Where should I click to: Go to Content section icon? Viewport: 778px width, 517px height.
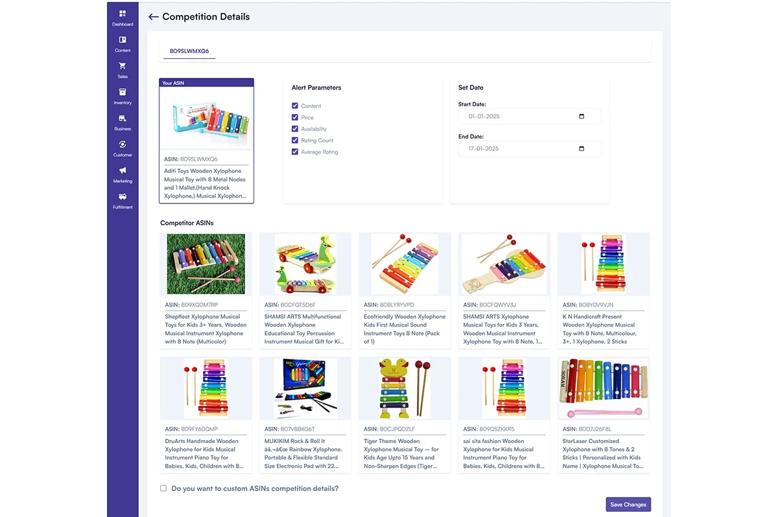(123, 40)
